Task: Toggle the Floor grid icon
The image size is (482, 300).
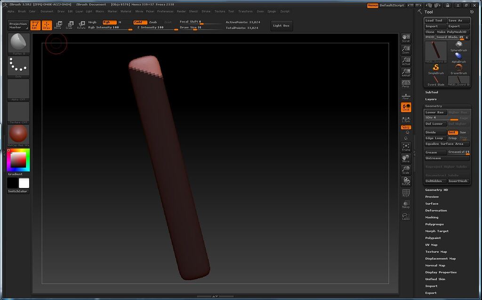Action: [406, 96]
